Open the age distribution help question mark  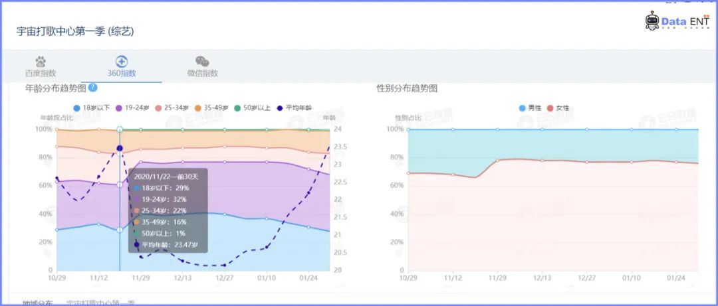(x=92, y=88)
